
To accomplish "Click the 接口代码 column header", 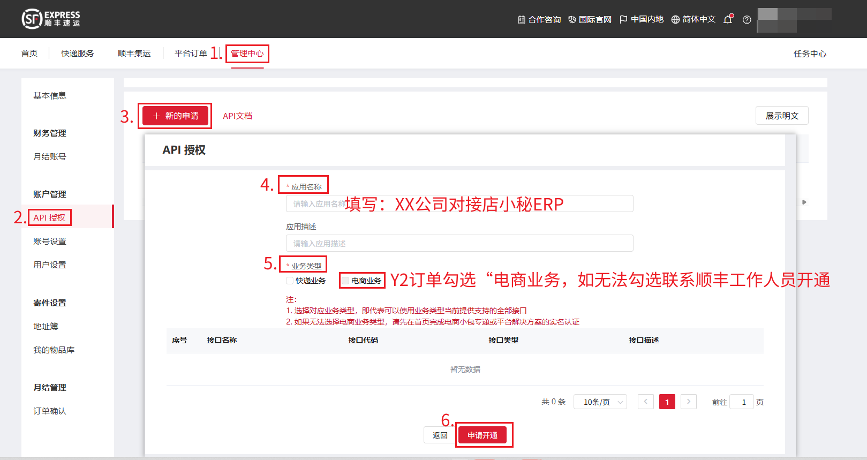I will pos(363,340).
